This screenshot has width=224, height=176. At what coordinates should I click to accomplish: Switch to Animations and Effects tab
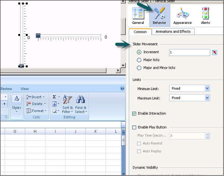click(x=173, y=32)
